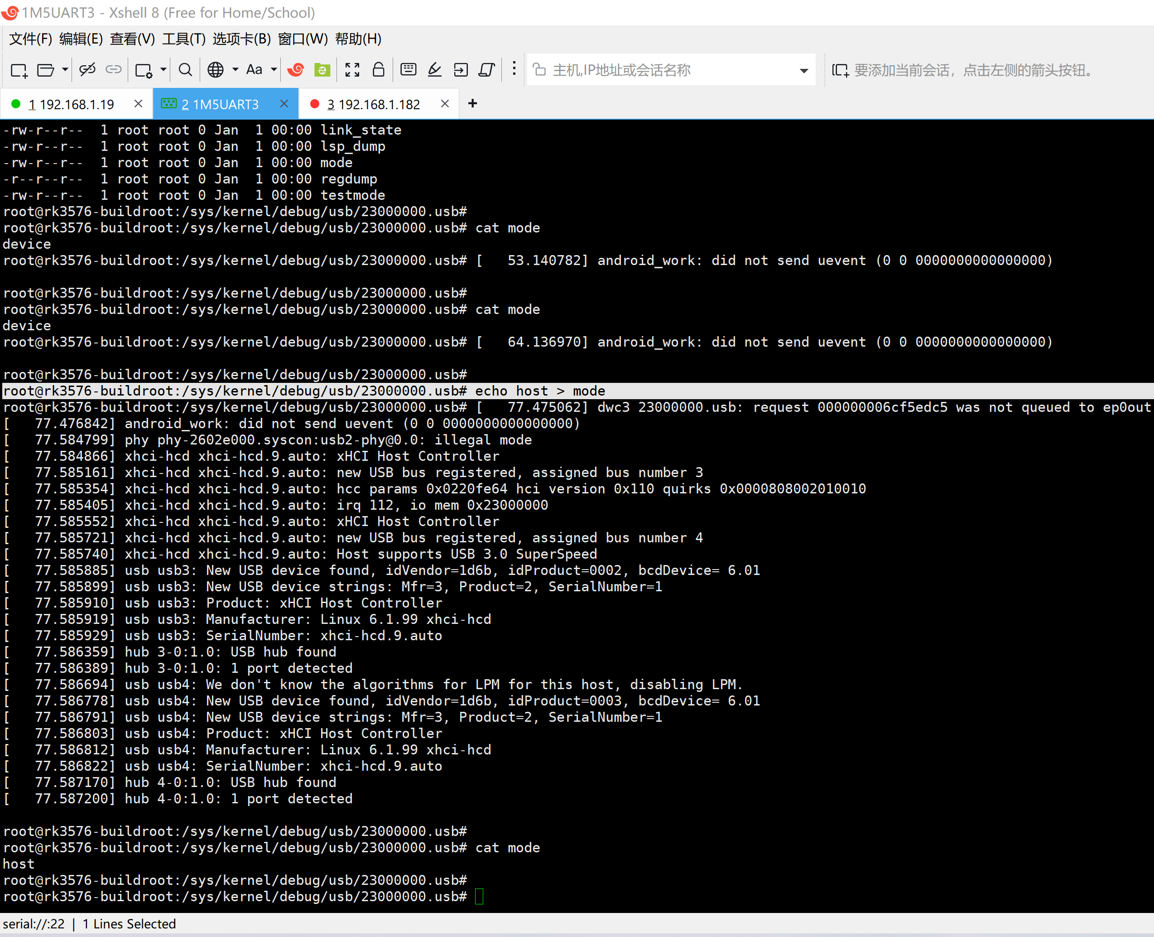Click the script scroll icon
Viewport: 1154px width, 937px height.
487,70
